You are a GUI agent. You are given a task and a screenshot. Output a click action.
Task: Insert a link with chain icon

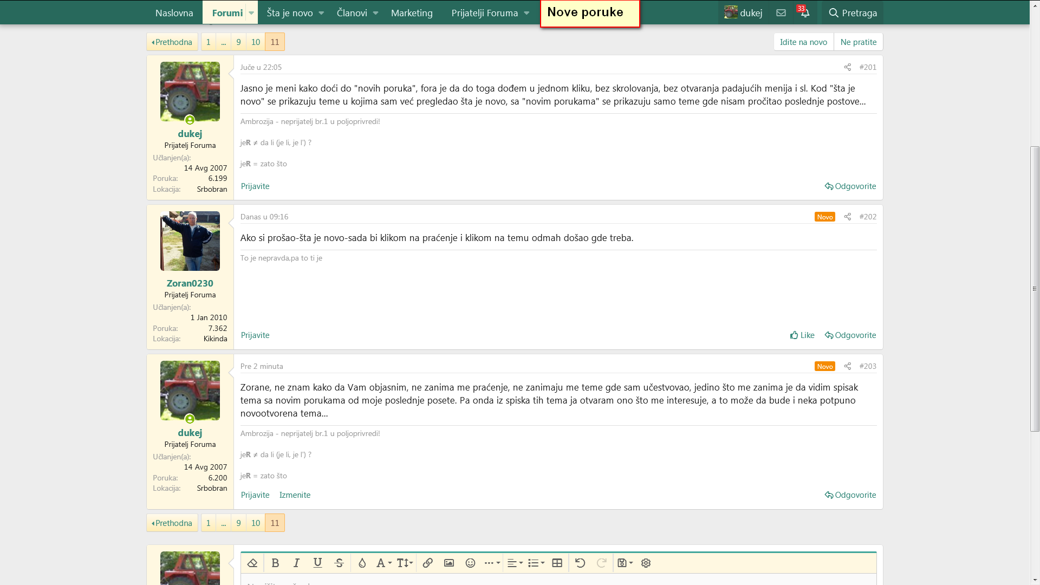428,563
